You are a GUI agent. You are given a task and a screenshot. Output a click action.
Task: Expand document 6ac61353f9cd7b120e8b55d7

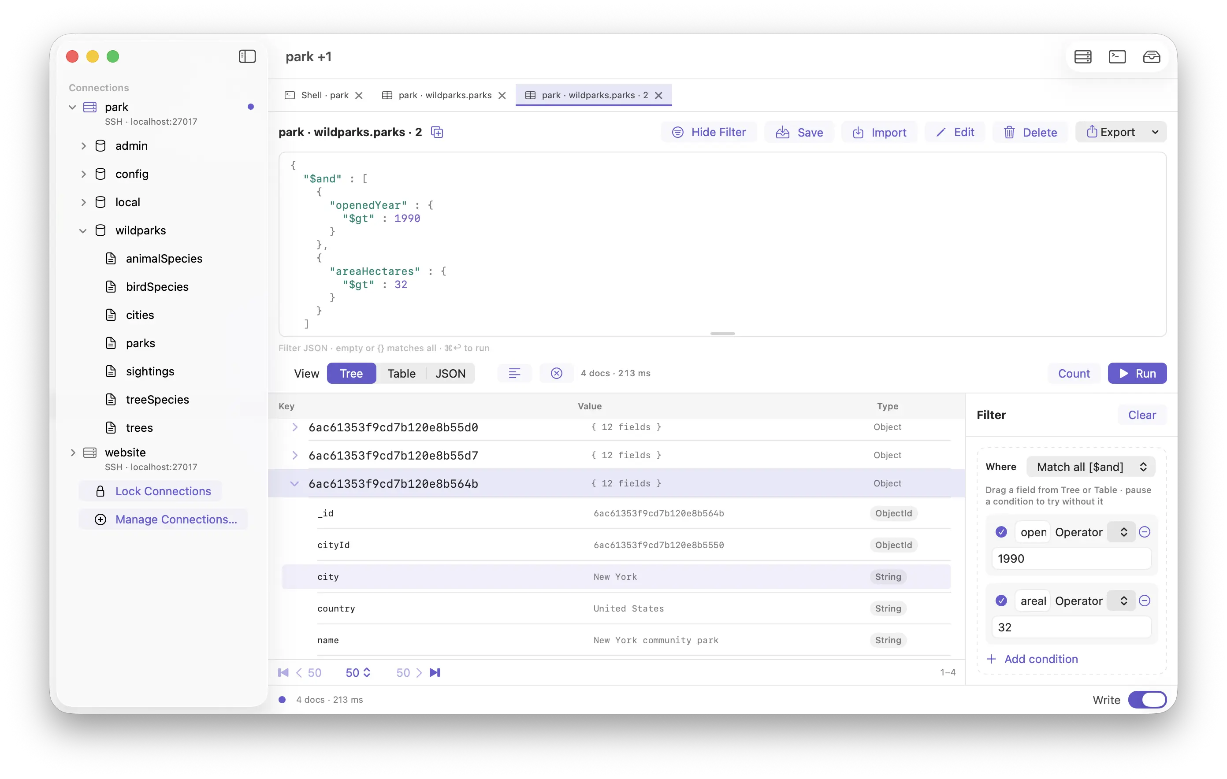pos(294,455)
